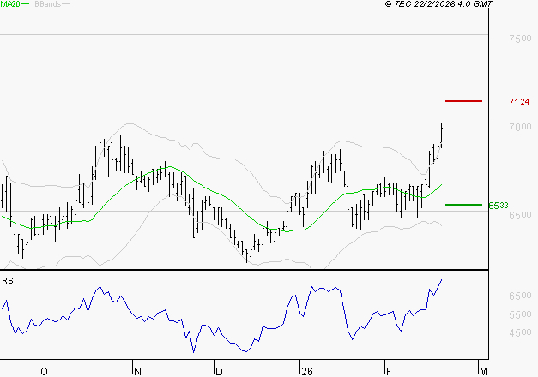Click the 7500 price axis label
Viewport: 538px width, 377px height.
520,39
